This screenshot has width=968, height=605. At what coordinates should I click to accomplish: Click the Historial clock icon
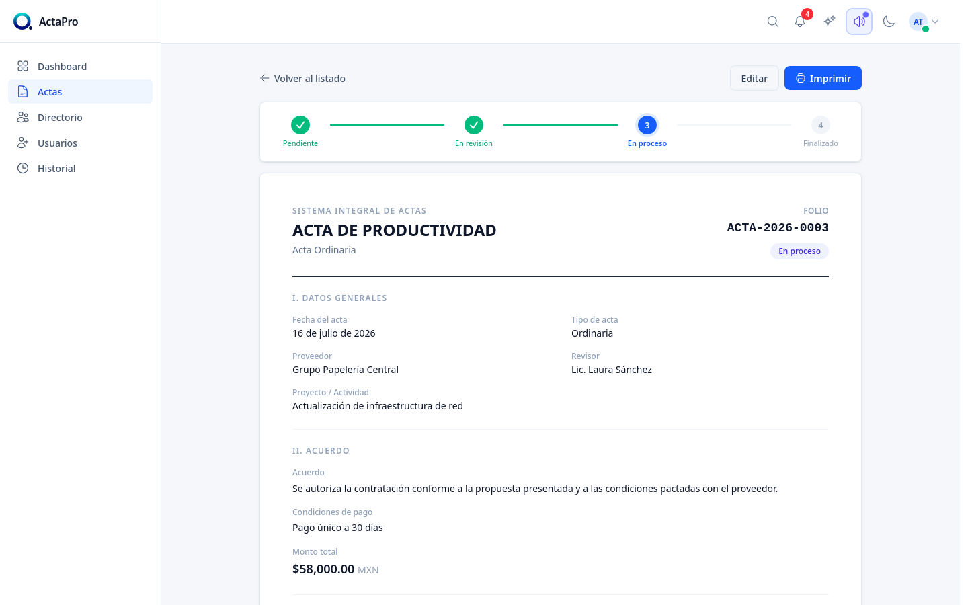[x=23, y=168]
